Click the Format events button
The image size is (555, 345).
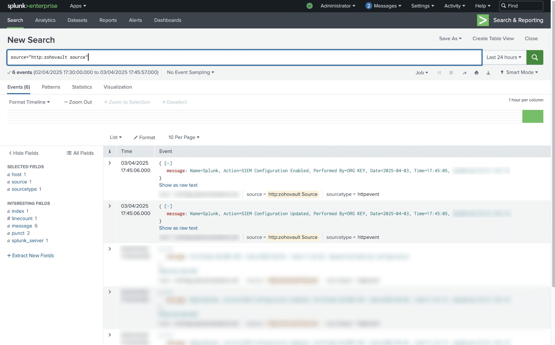144,137
